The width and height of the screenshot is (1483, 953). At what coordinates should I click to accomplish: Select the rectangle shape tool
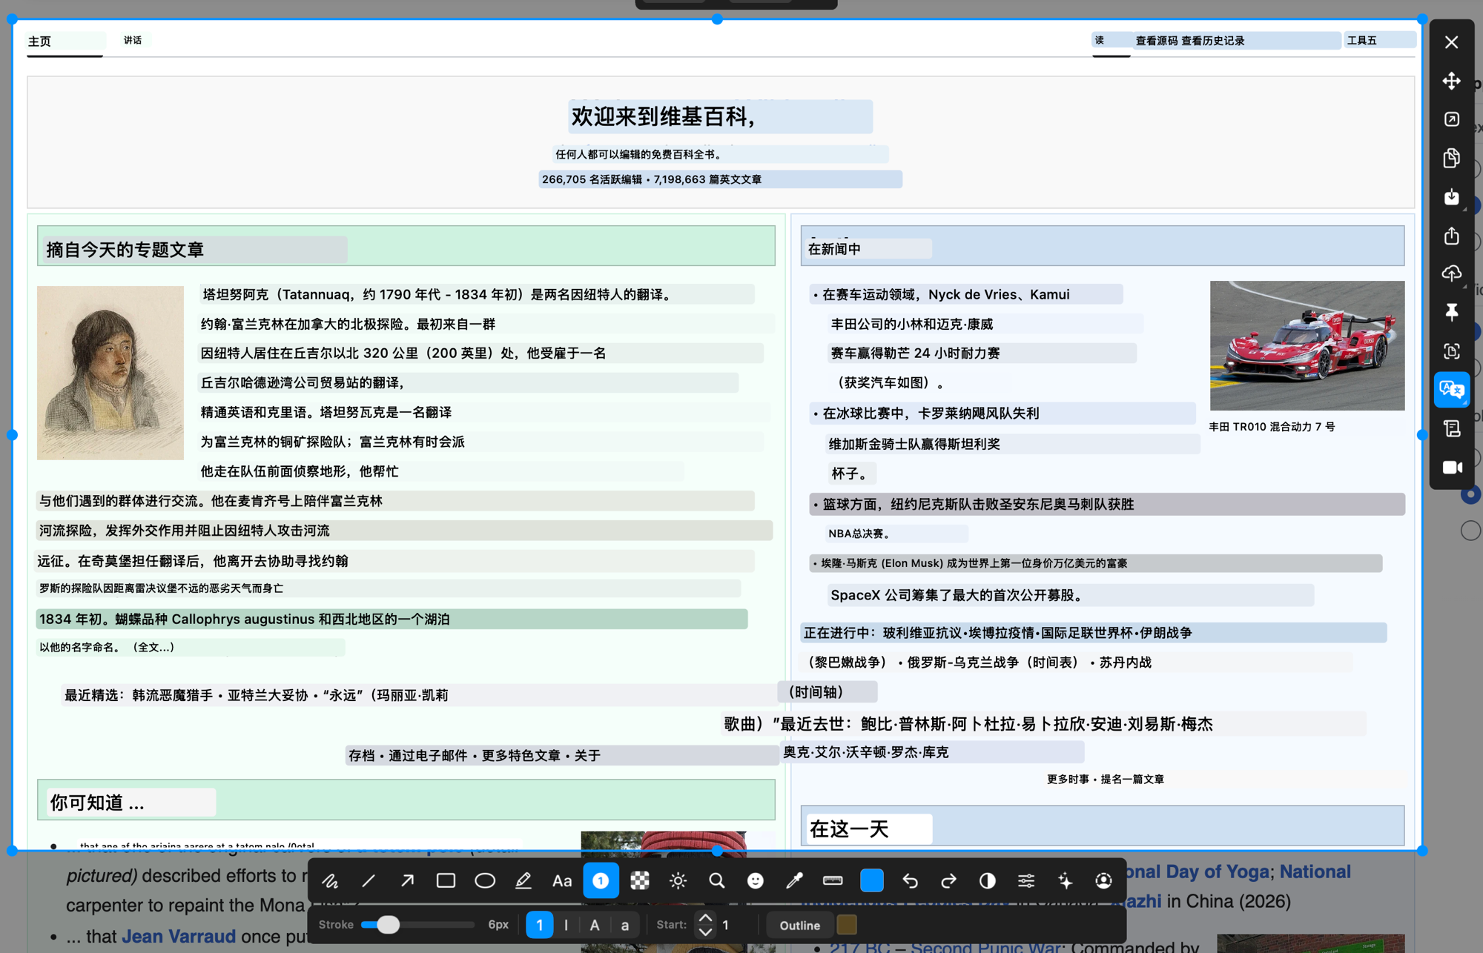(446, 880)
